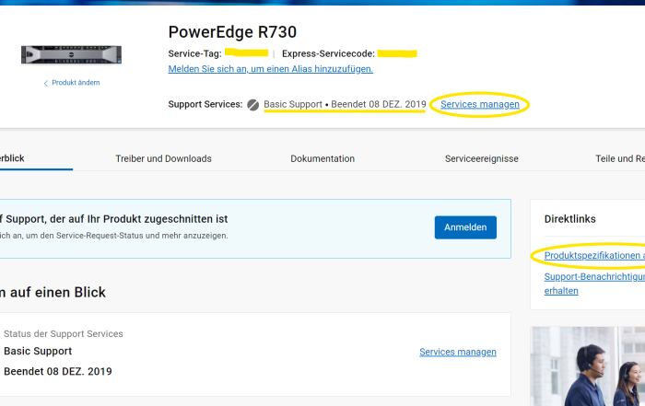Click the Service-Tag label
645x406 pixels.
pos(195,53)
